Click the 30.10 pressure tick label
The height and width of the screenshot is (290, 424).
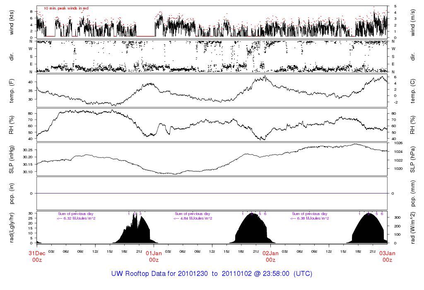(x=28, y=172)
